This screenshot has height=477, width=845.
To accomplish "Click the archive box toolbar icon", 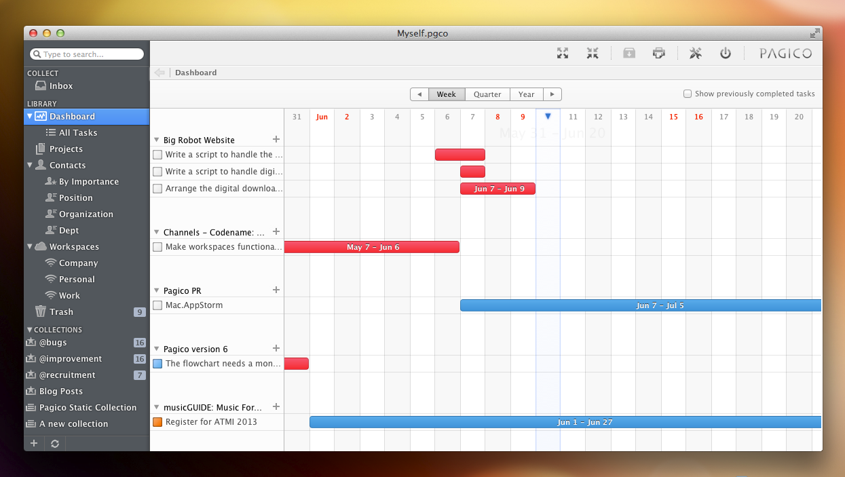I will [629, 53].
